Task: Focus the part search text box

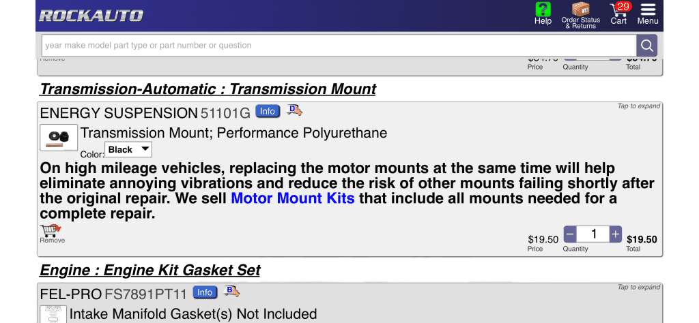Action: [339, 46]
